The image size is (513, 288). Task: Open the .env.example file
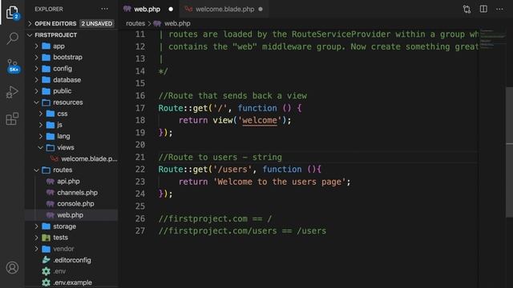(71, 282)
